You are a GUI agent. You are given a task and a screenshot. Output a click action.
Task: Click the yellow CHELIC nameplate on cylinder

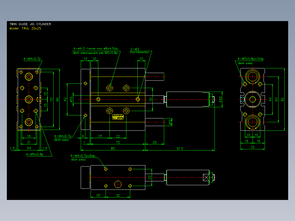coord(118,117)
